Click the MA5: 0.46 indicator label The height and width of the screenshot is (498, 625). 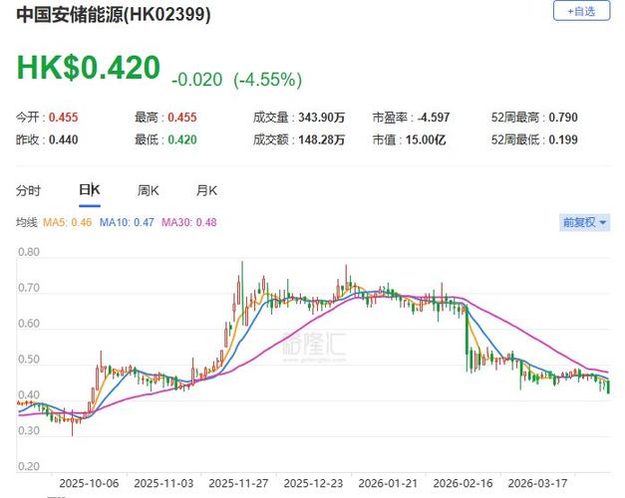(68, 222)
